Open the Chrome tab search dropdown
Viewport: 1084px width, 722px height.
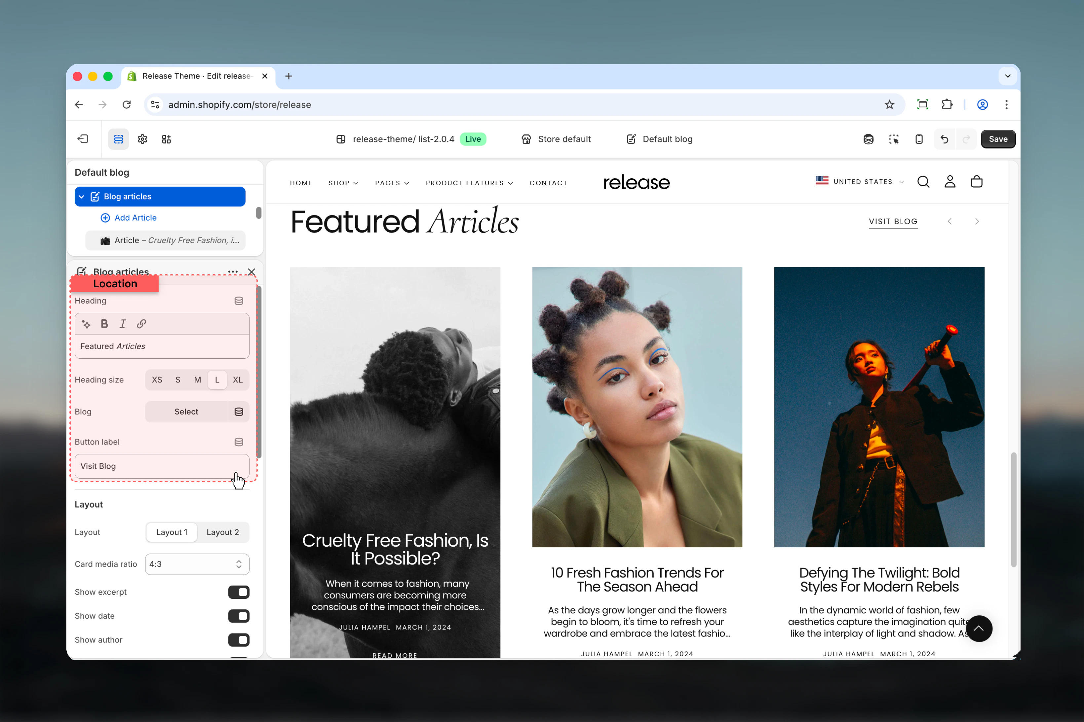[x=1008, y=76]
